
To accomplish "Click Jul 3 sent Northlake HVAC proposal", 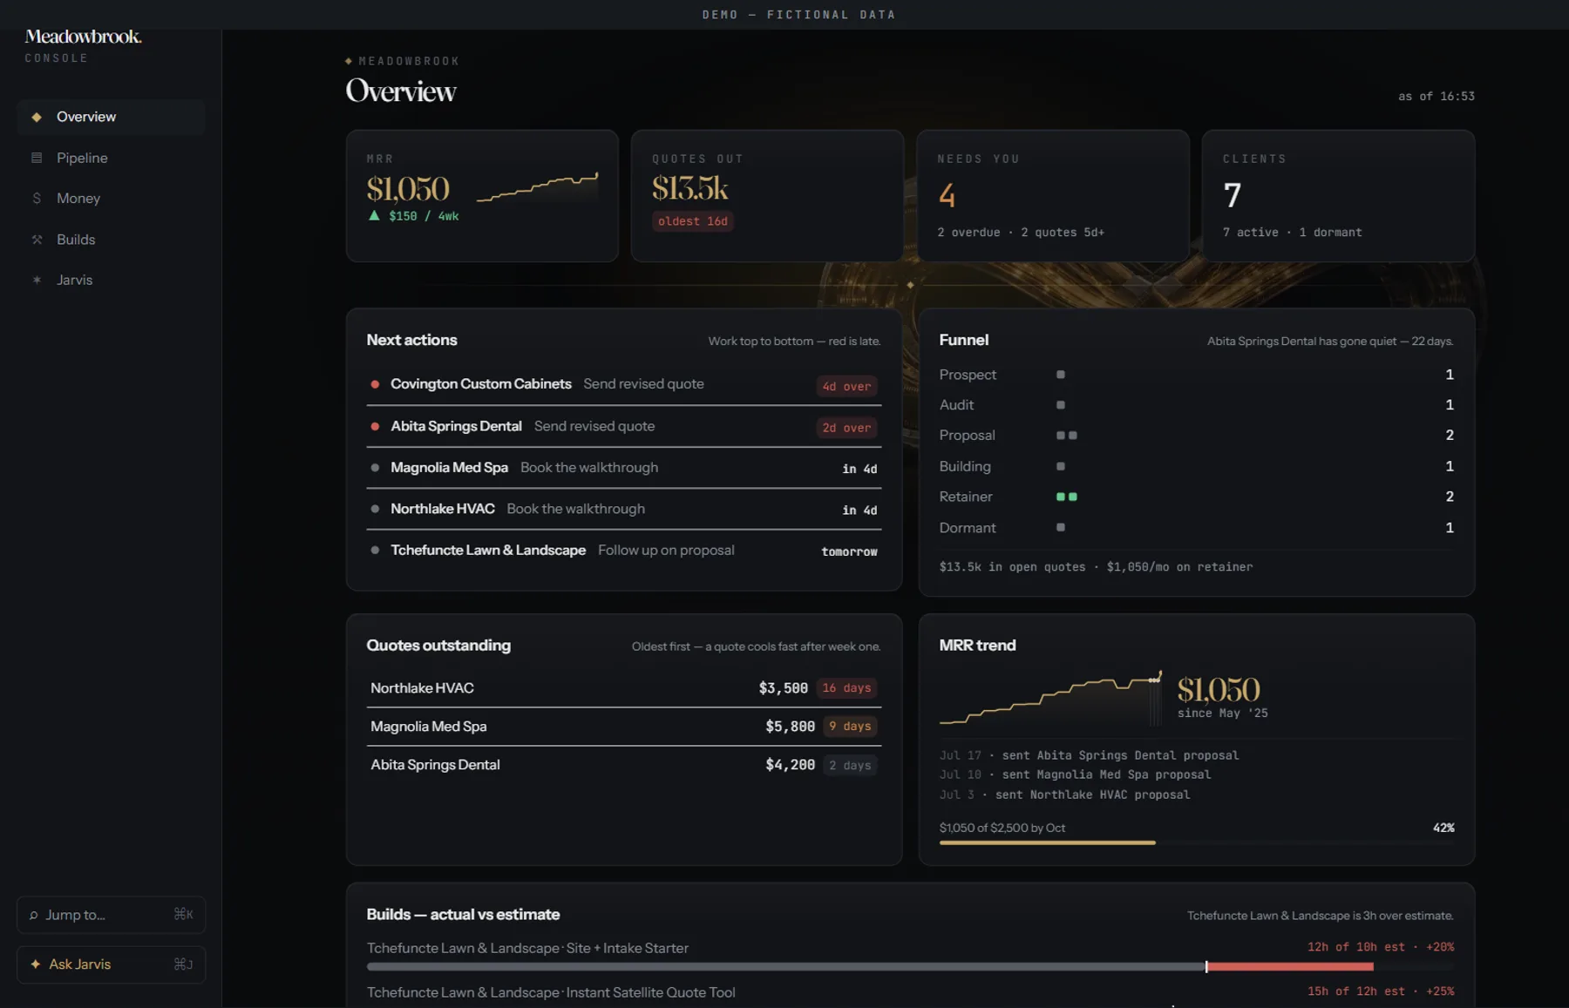I will click(1064, 795).
